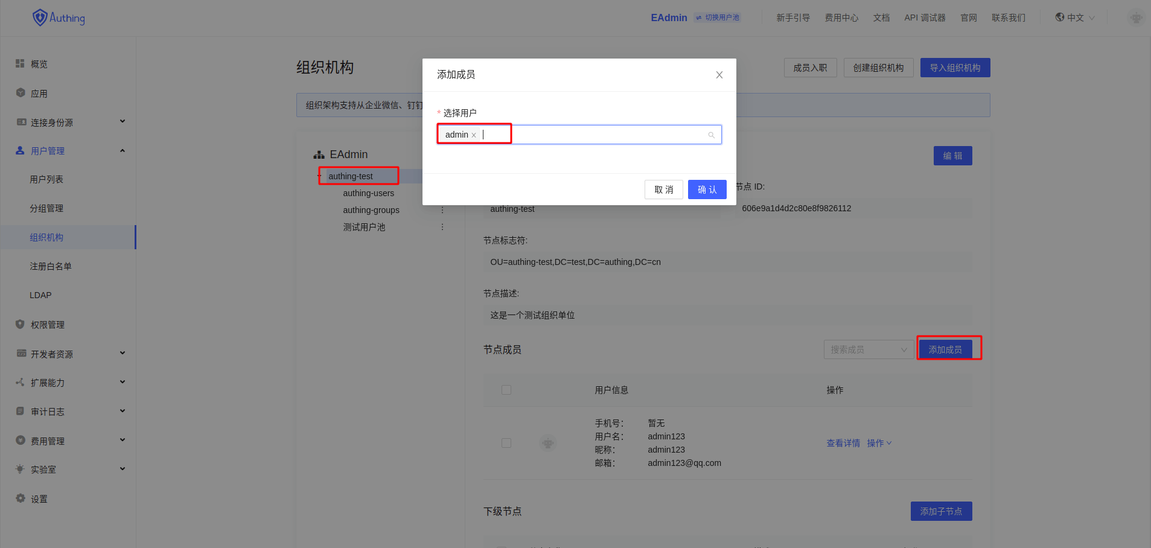Open more options for authing-groups node
This screenshot has height=548, width=1151.
pyautogui.click(x=442, y=210)
